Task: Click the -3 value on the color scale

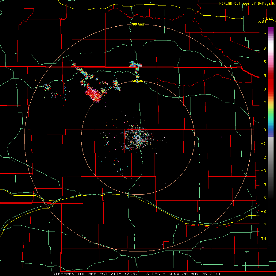Action: pyautogui.click(x=263, y=171)
